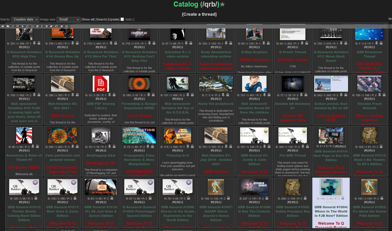The width and height of the screenshot is (392, 231).
Task: Click the Pre-QRB Thread title
Action: point(293,156)
